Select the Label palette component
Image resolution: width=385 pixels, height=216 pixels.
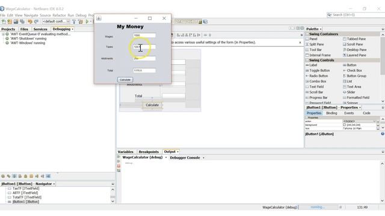(312, 65)
